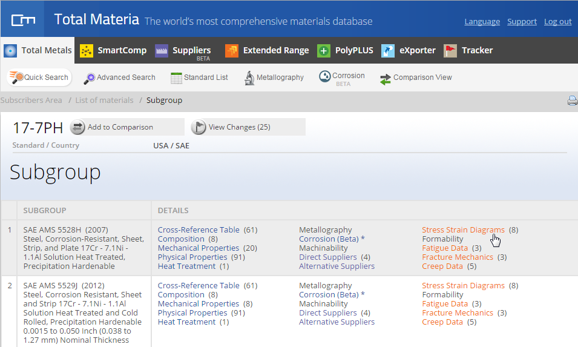Image resolution: width=578 pixels, height=347 pixels.
Task: Open the Support link
Action: click(x=522, y=22)
